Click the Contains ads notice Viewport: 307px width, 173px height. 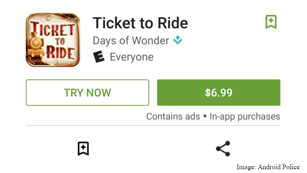point(173,116)
